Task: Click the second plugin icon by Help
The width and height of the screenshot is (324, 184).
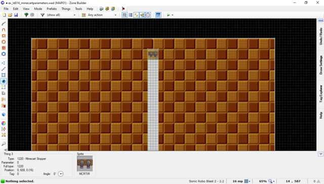Action: pos(107,9)
